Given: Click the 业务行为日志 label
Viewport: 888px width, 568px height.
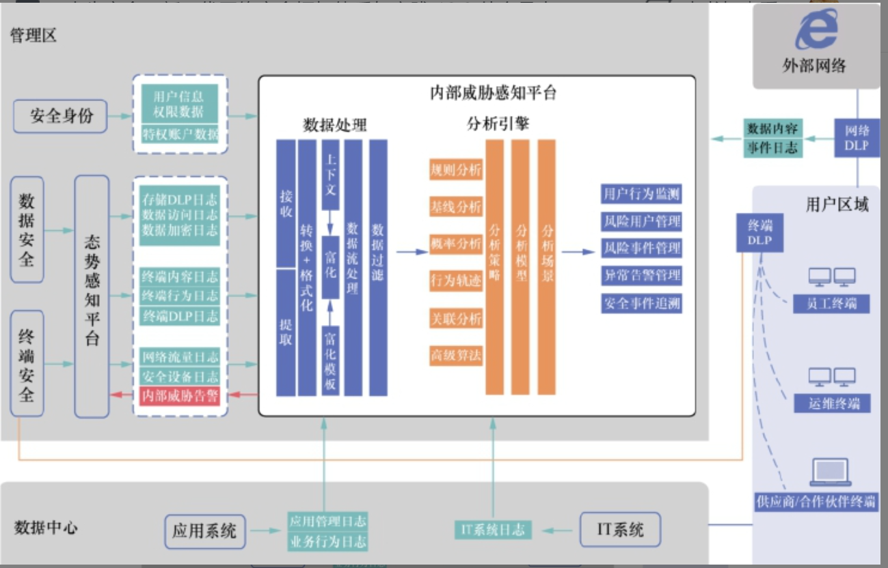Looking at the screenshot, I should [327, 542].
